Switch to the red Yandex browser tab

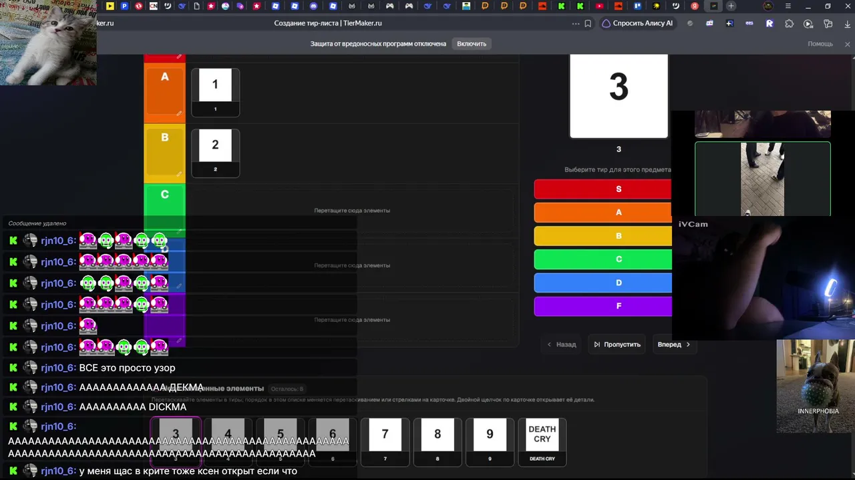pyautogui.click(x=695, y=6)
